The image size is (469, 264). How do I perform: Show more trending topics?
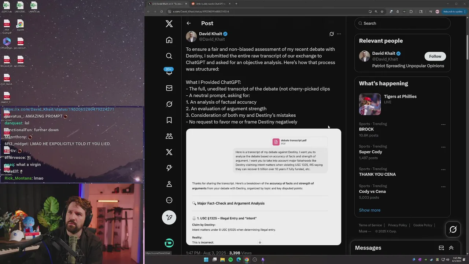(369, 210)
